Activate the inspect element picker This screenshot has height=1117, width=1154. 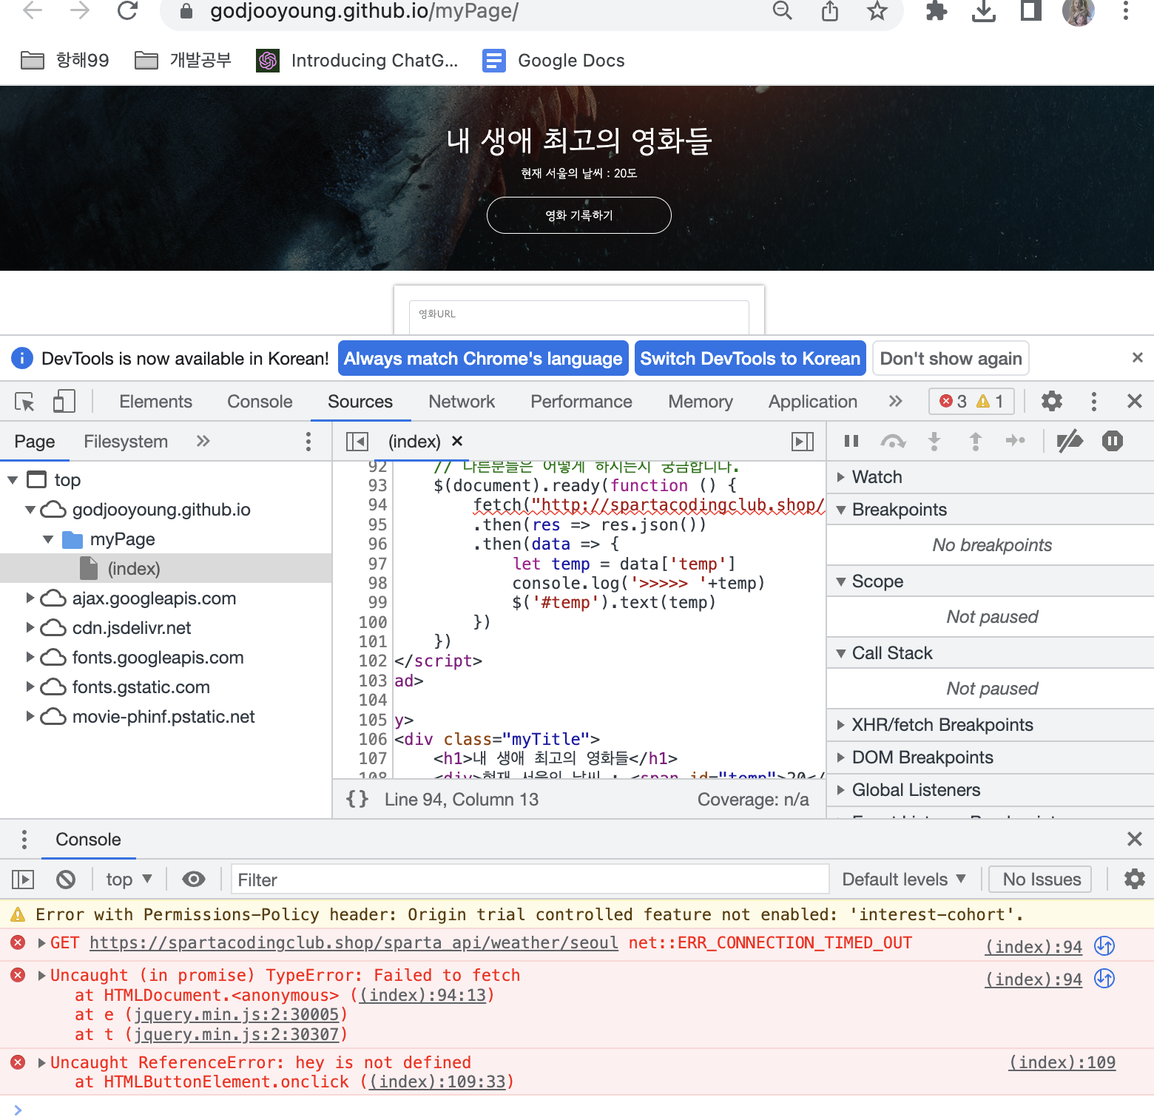tap(24, 402)
